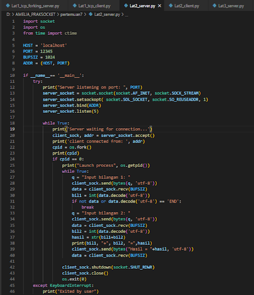The width and height of the screenshot is (254, 295).
Task: Click Python icon on Lat2_client.py tab
Action: (170, 5)
